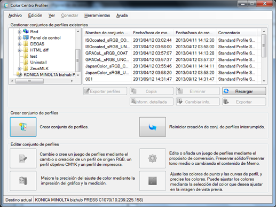Click the KONICA MINOLTA printer icon in tree
Image resolution: width=276 pixels, height=207 pixels.
pyautogui.click(x=19, y=74)
